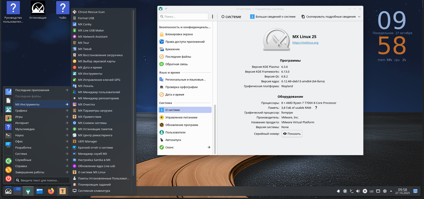Screen dimensions: 424x199
Task: Open the Сеанс section arrow in settings
Action: 209,147
